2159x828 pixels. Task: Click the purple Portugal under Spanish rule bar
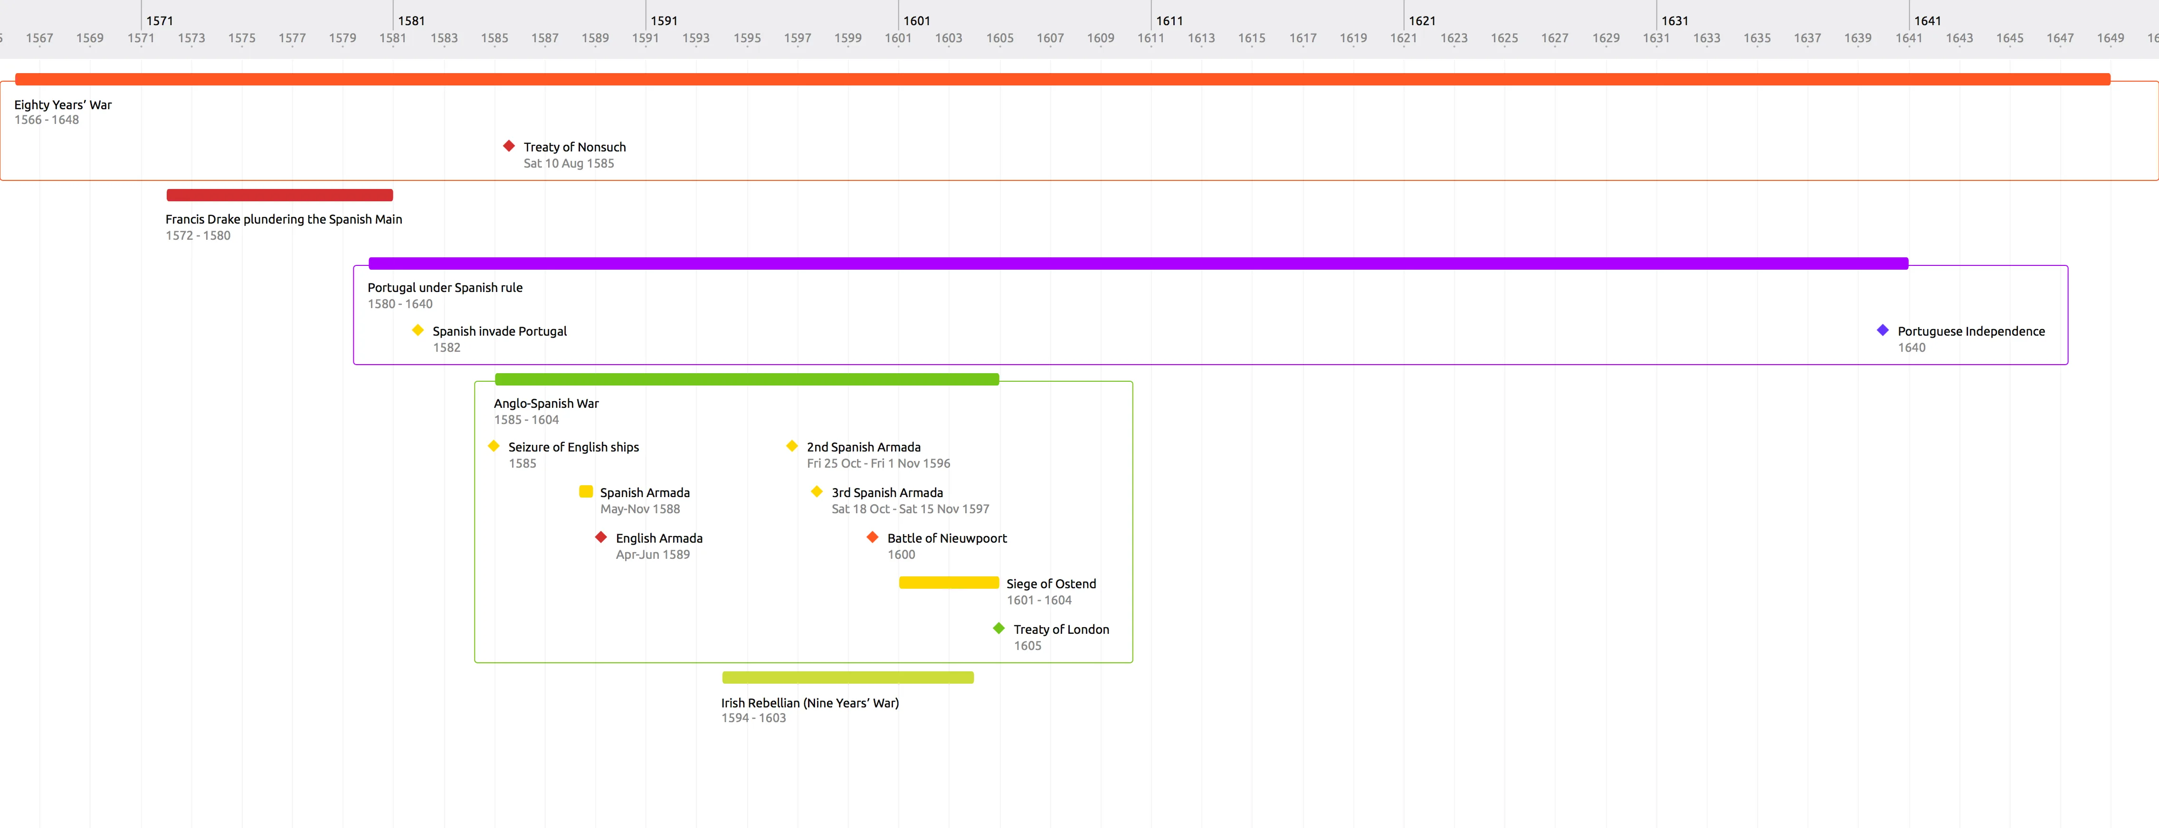click(x=1137, y=264)
